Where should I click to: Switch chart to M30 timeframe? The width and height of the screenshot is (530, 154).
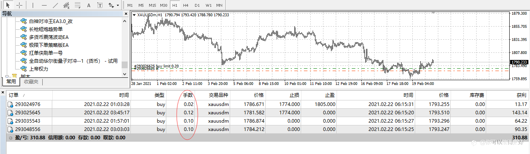pyautogui.click(x=164, y=5)
